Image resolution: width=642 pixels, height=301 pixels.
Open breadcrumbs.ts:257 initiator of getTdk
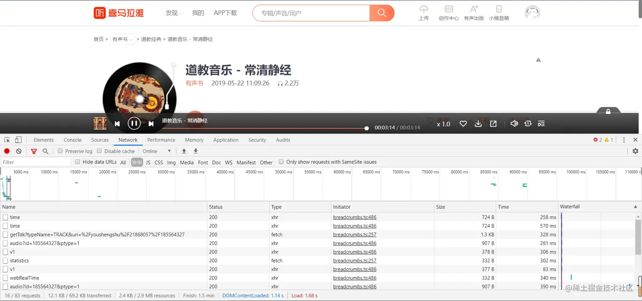(355, 235)
